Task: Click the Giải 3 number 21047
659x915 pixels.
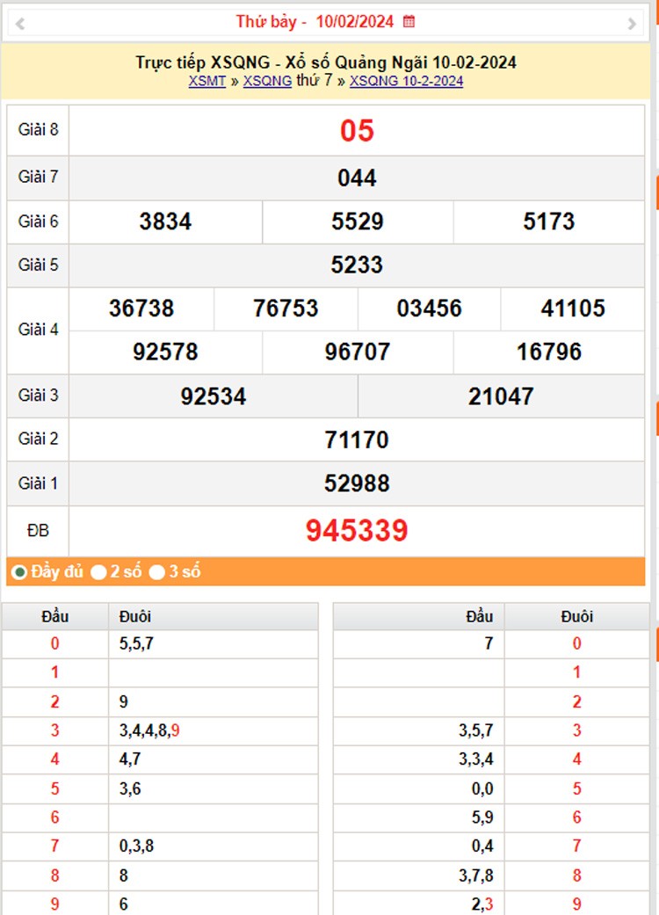Action: point(501,396)
